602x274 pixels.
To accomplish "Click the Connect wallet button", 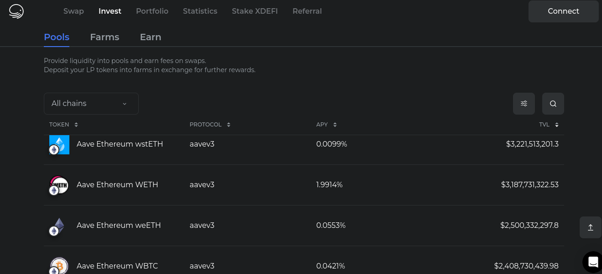I will (x=563, y=11).
